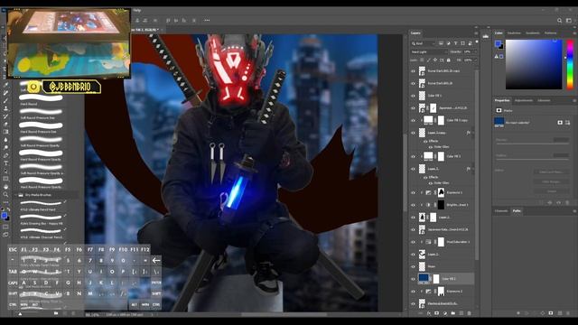Select the Hand tool

[x=5, y=187]
